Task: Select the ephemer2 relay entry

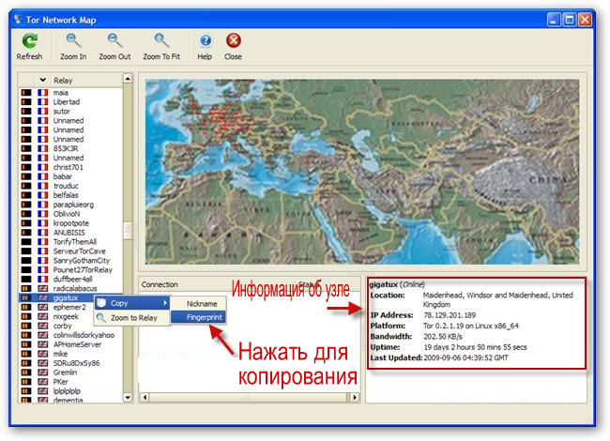Action: (69, 307)
